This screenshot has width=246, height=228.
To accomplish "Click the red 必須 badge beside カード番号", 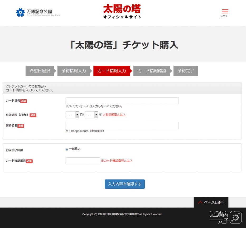I will [x=23, y=101].
